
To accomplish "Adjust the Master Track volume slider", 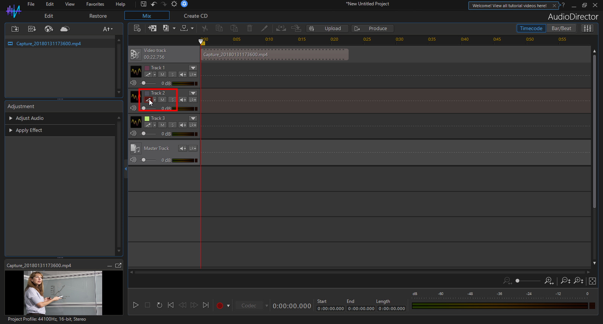I will coord(144,160).
